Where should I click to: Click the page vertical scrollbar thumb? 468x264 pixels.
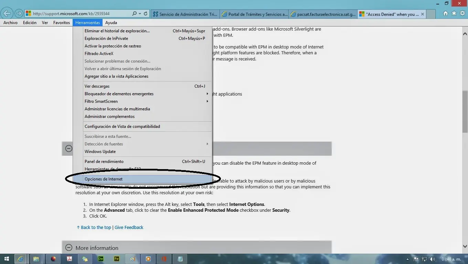click(465, 111)
